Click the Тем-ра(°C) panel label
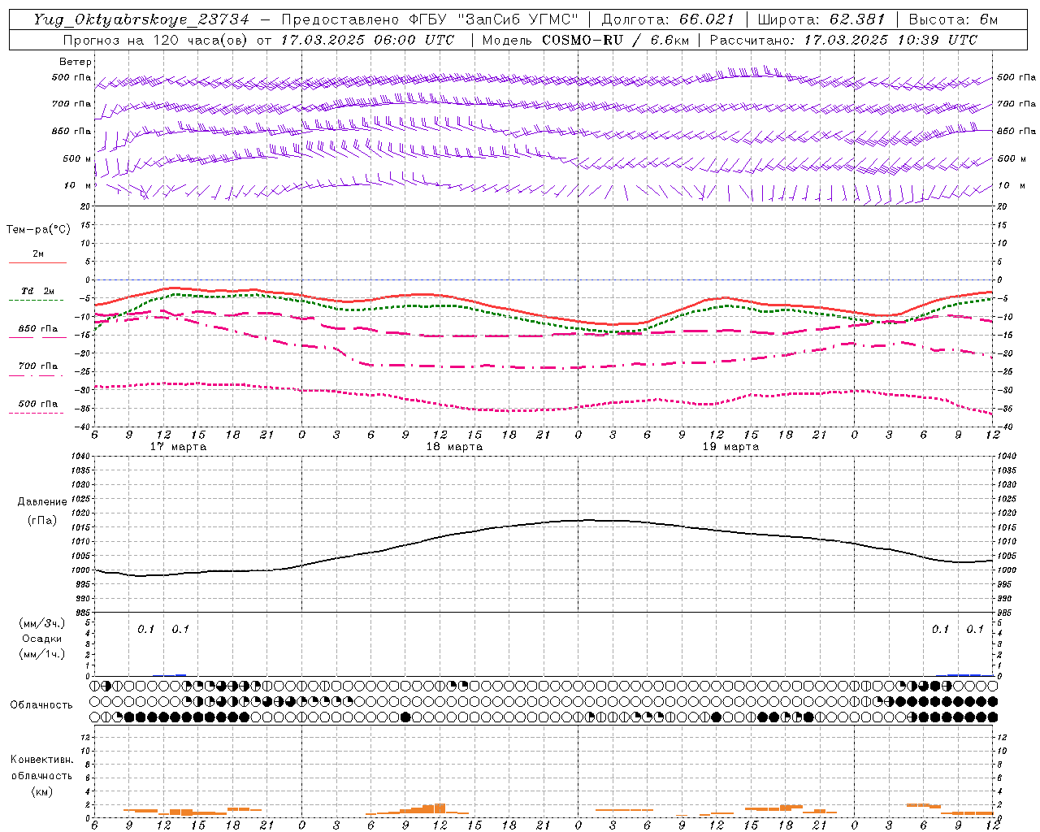Image resolution: width=1040 pixels, height=832 pixels. [x=38, y=230]
